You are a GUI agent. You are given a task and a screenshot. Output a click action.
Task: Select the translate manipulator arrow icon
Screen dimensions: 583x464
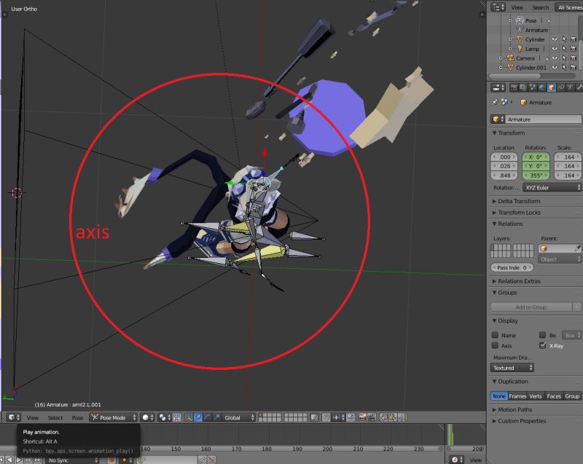(x=198, y=417)
